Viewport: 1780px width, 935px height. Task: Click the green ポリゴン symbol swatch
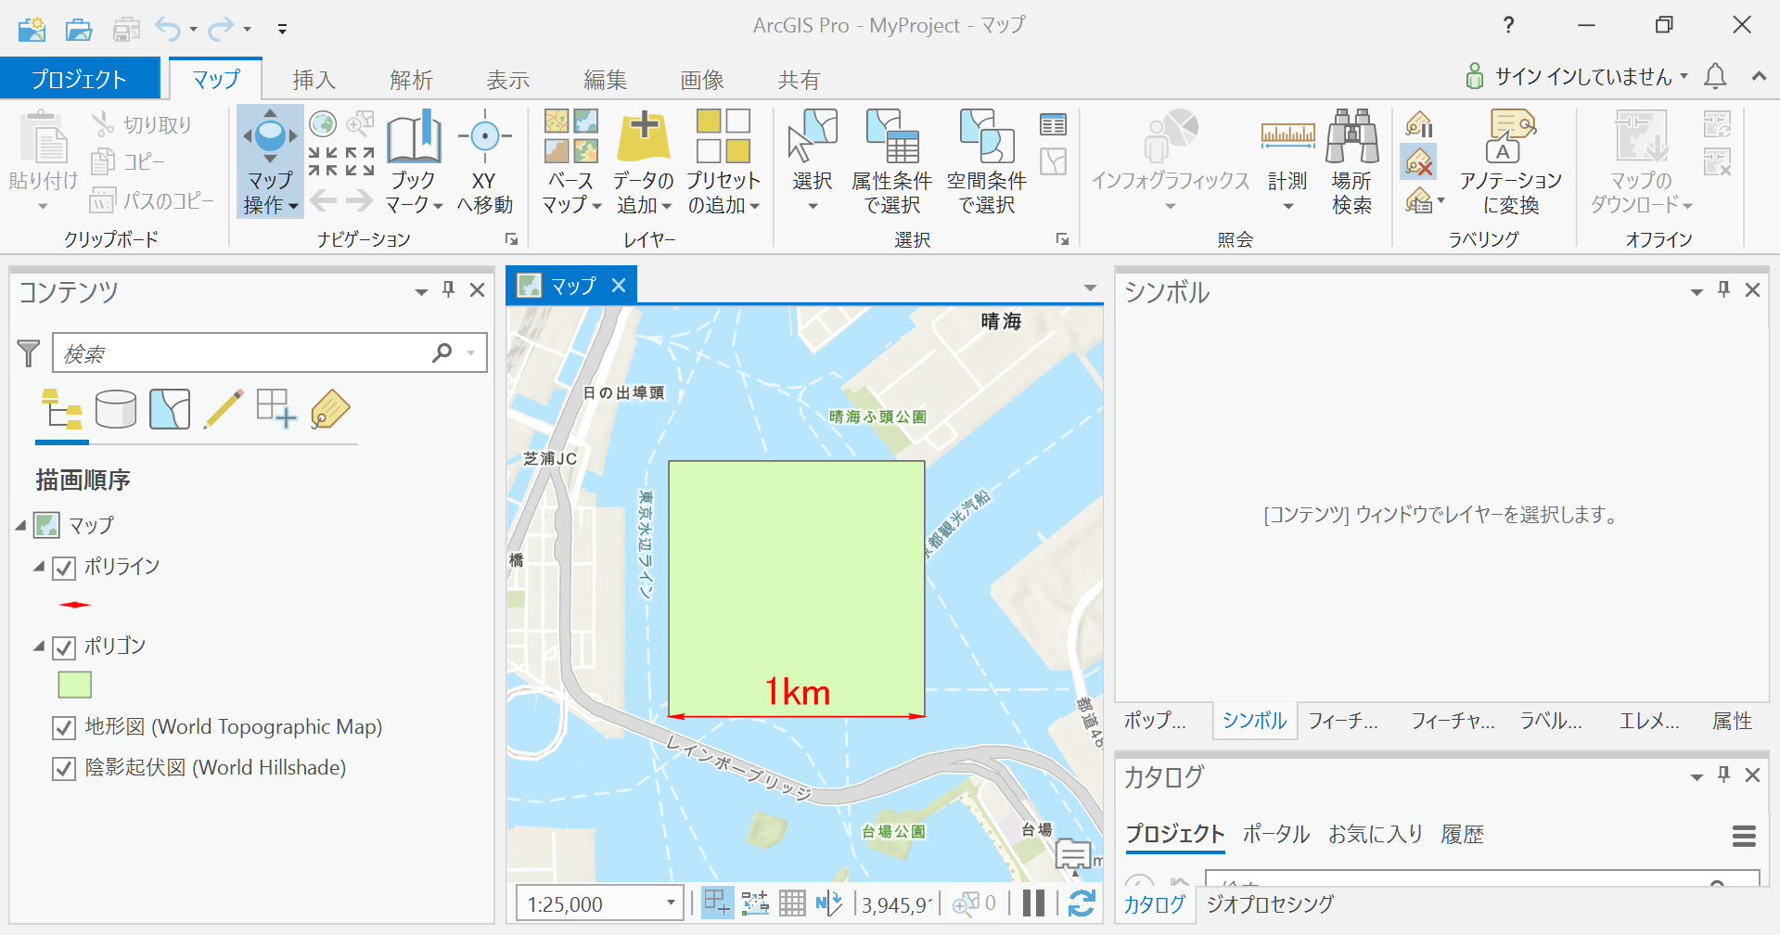point(75,685)
